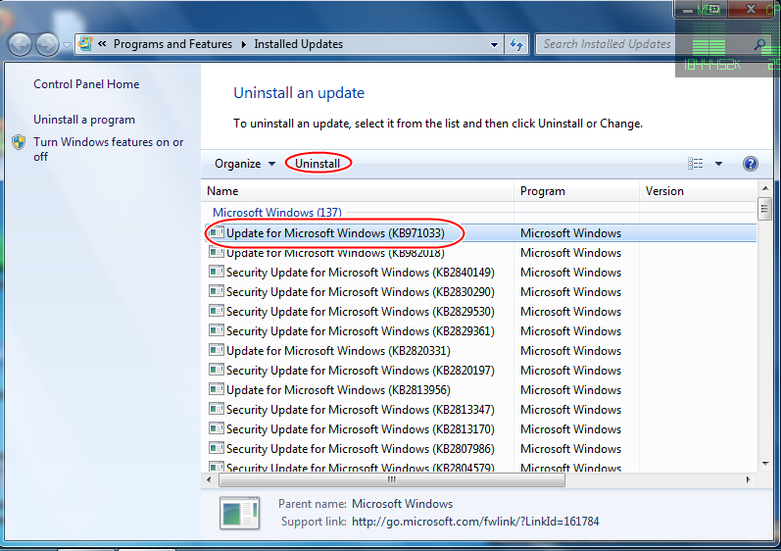Select Update for Microsoft Windows (KB971033)

480,233
